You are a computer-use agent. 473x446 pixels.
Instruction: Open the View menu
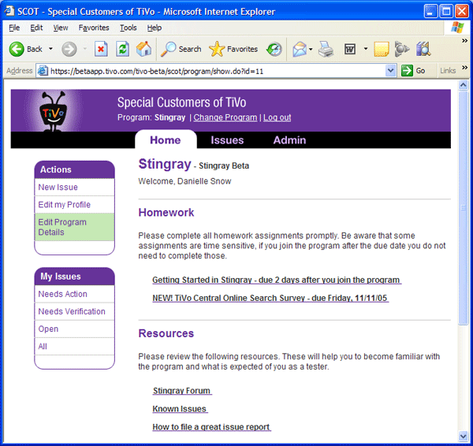[x=61, y=28]
